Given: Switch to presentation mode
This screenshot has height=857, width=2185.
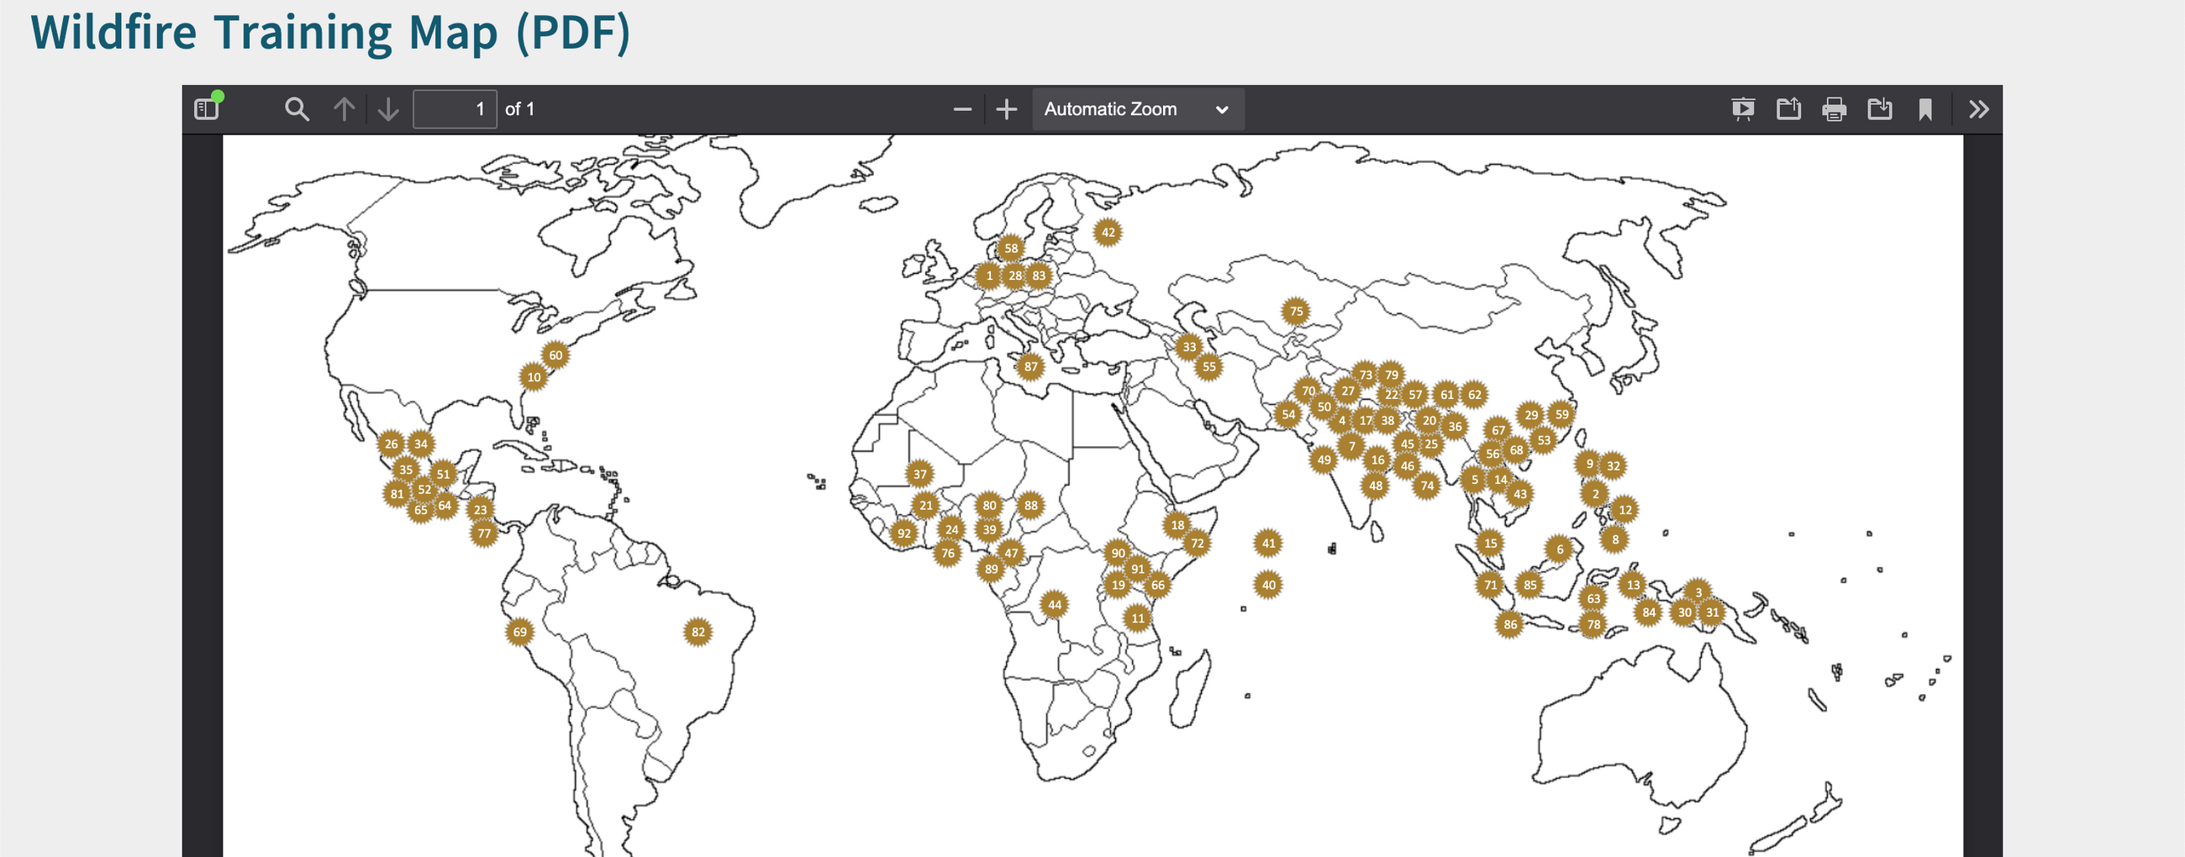Looking at the screenshot, I should click(x=1743, y=109).
